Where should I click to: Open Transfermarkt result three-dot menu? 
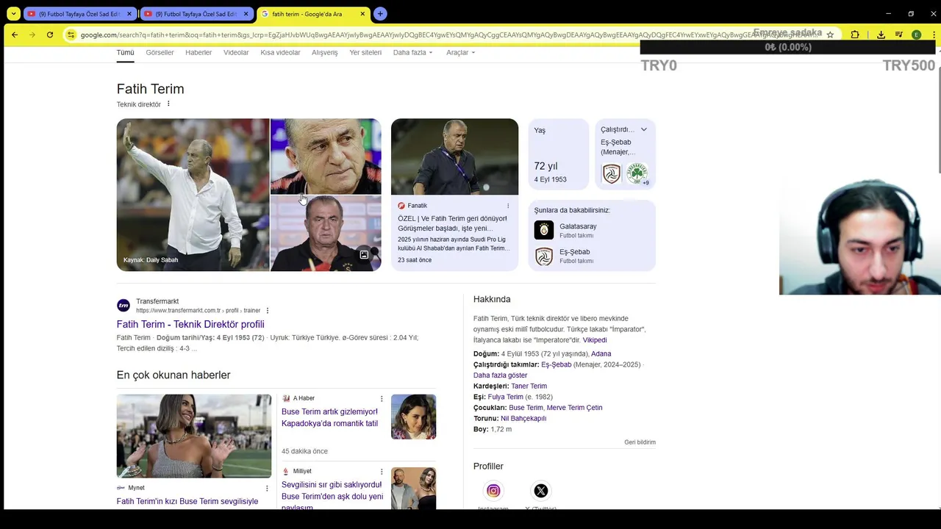(268, 311)
